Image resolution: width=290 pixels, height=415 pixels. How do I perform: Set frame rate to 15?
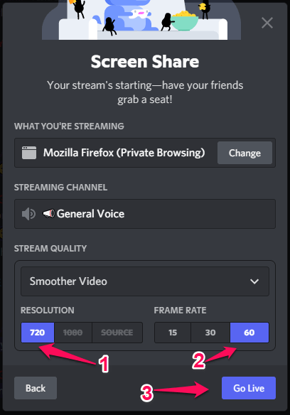click(x=173, y=333)
